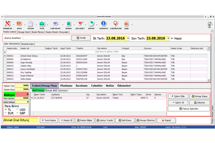Open the Laboratuar pin icon
The height and width of the screenshot is (143, 215).
(x=115, y=23)
